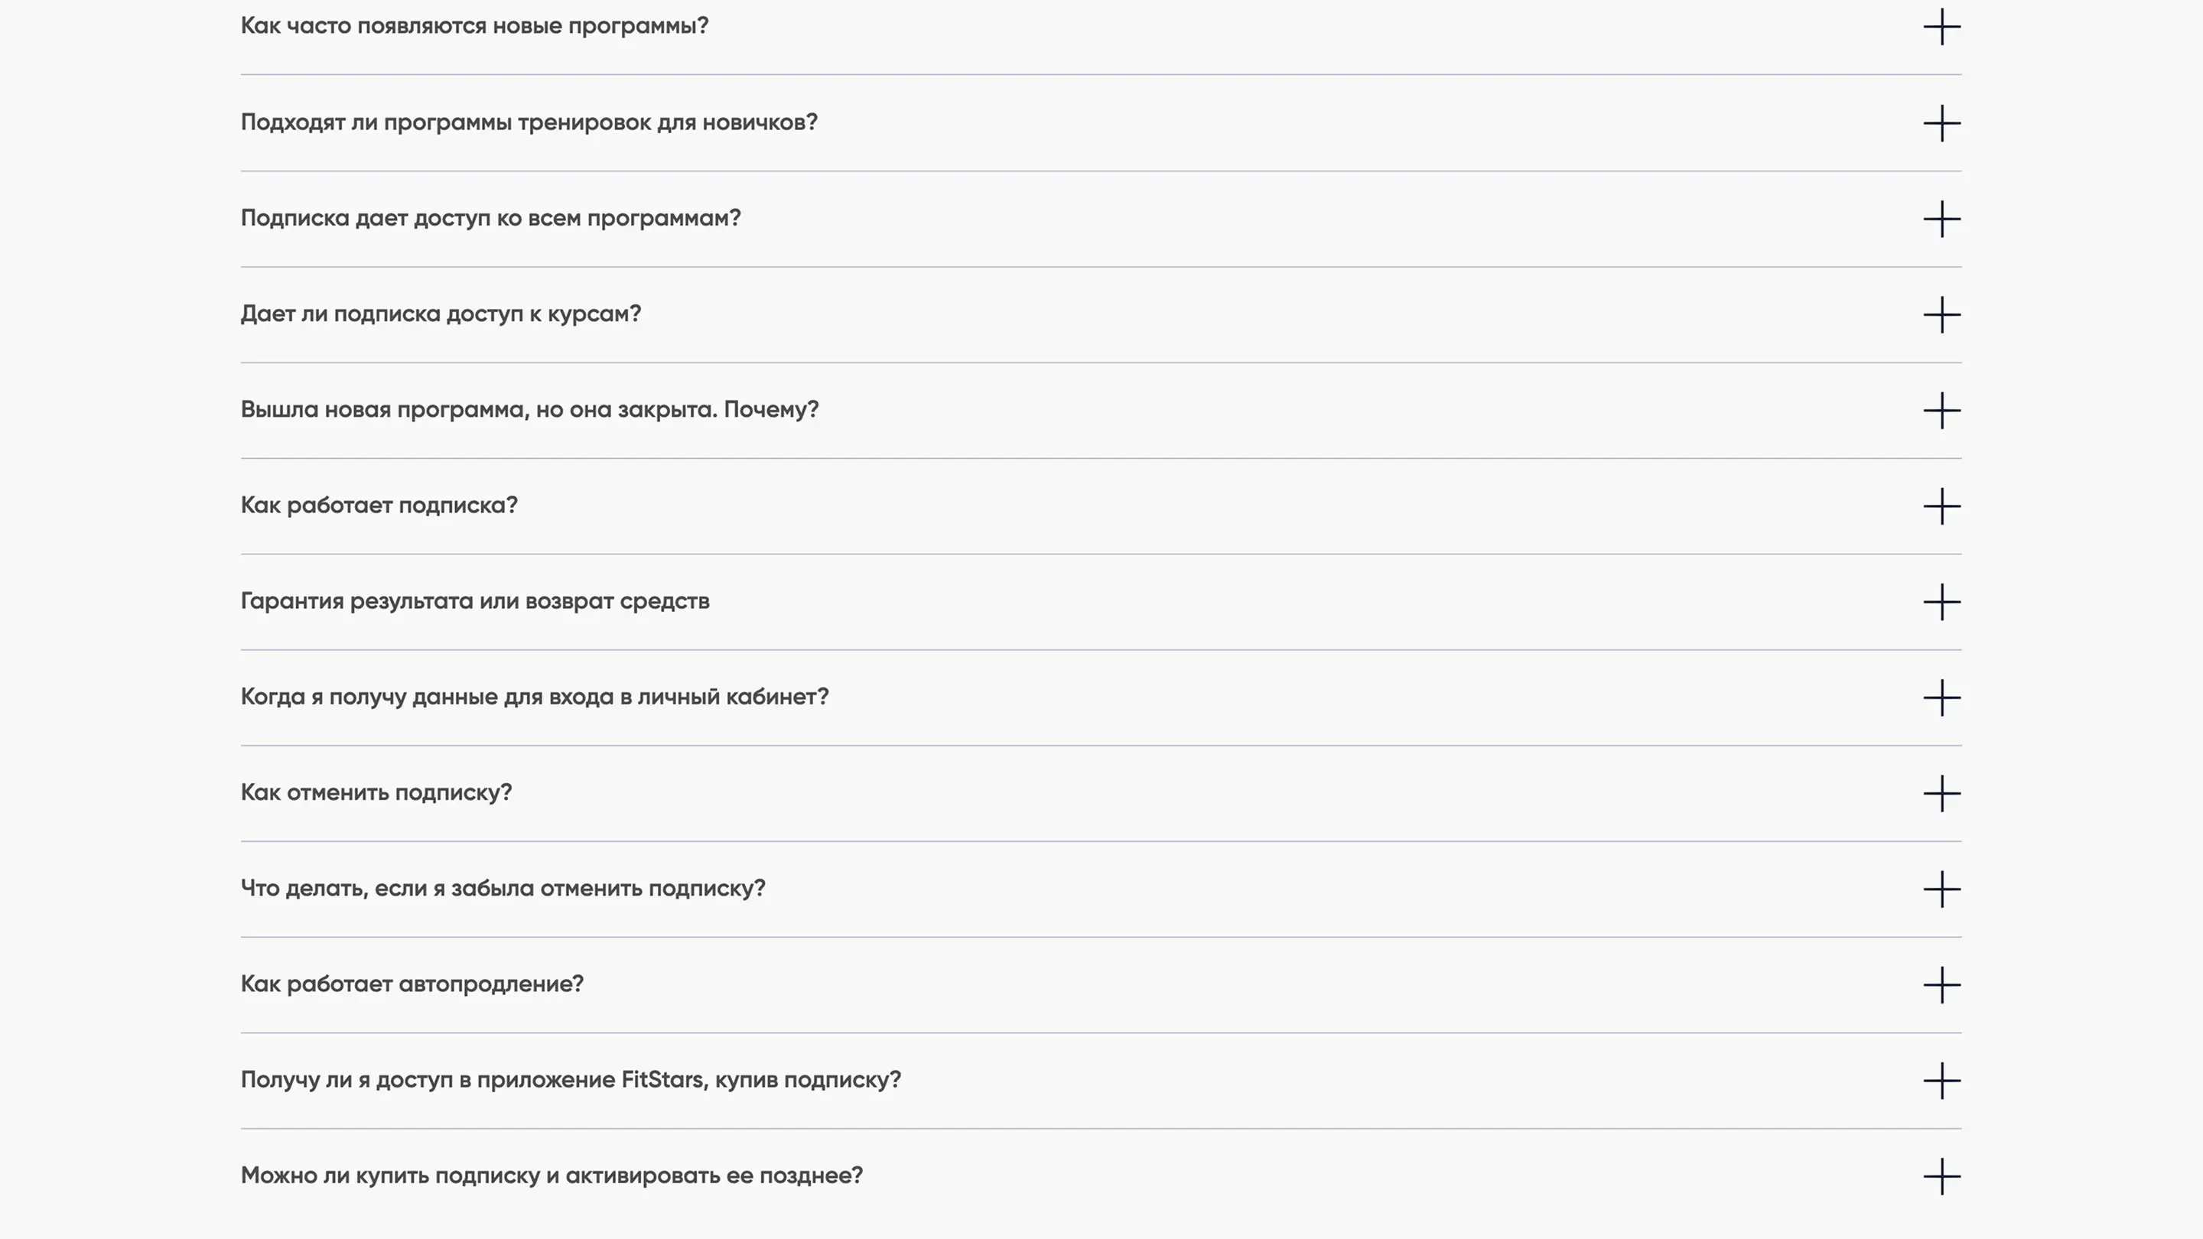
Task: Select the question 'Как работает подписка?'
Action: click(x=379, y=506)
